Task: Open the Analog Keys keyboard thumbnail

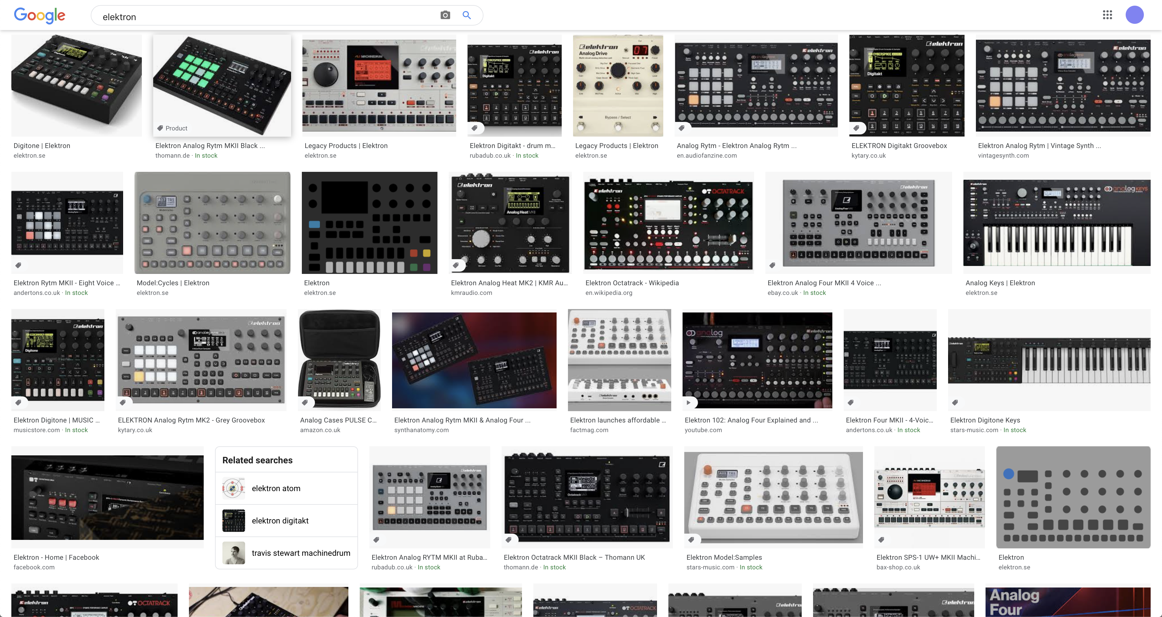Action: (x=1056, y=223)
